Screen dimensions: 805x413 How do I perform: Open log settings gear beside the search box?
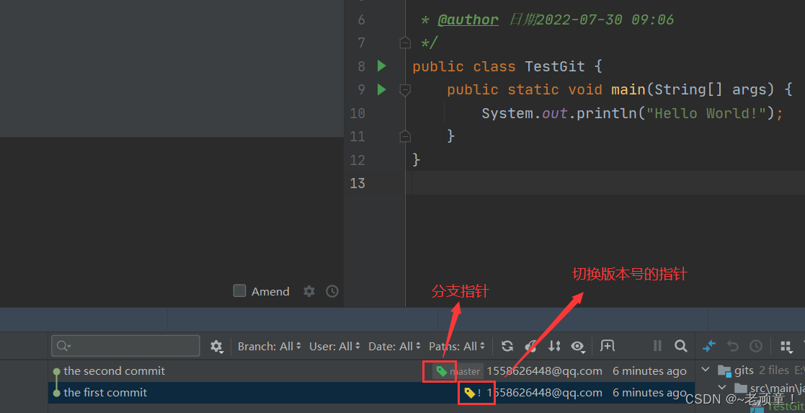[217, 346]
